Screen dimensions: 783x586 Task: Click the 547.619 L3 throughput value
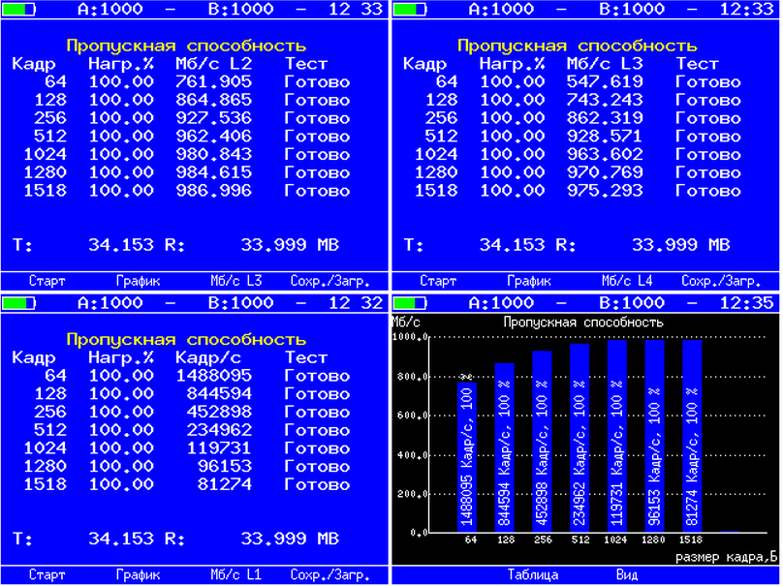point(605,82)
